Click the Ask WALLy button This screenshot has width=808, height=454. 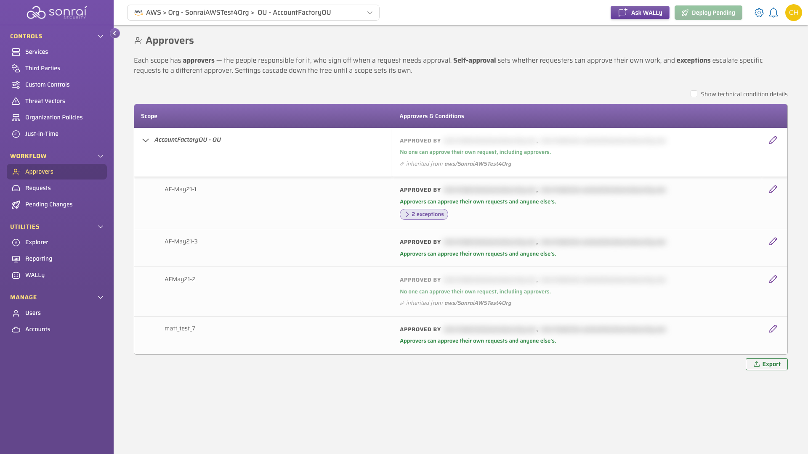point(640,13)
